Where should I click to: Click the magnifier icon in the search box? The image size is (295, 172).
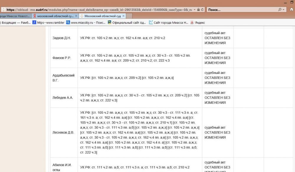280,10
